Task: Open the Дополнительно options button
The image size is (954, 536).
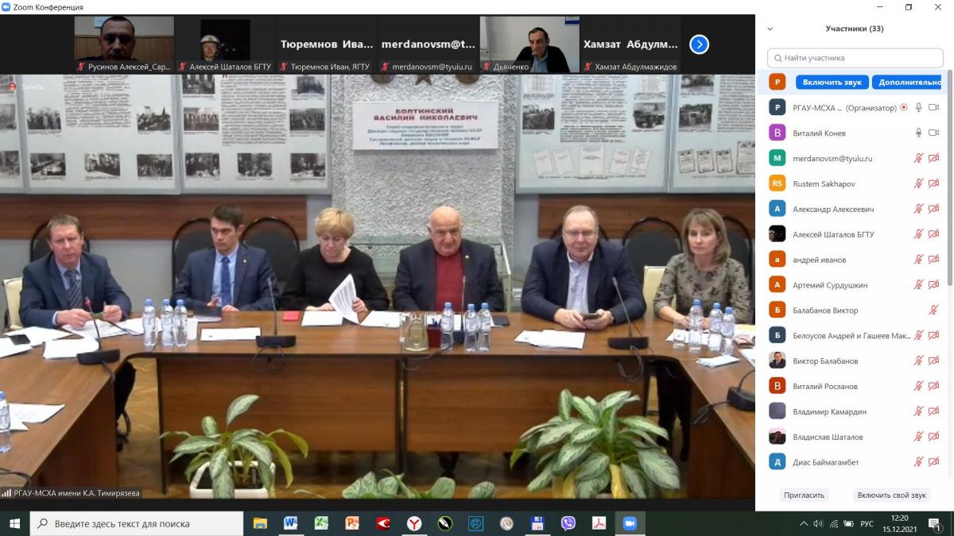Action: click(x=909, y=82)
